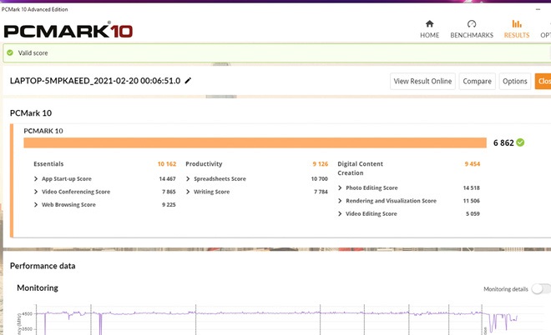Expand Writing Score row
This screenshot has height=335, width=551.
pos(188,192)
